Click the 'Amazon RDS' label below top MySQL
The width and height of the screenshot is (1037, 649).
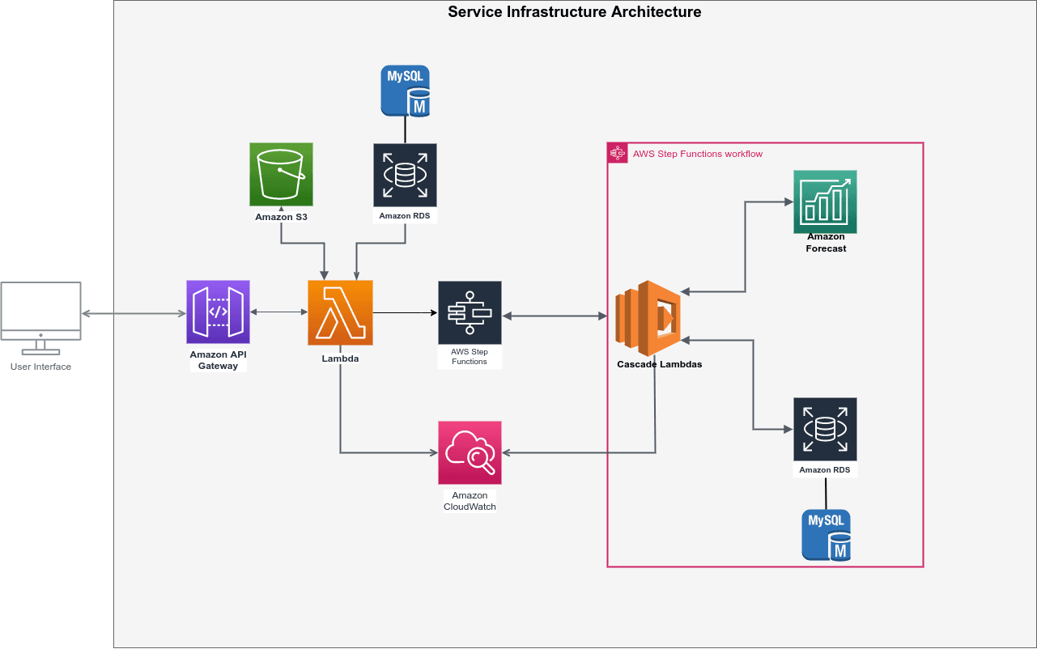[405, 216]
